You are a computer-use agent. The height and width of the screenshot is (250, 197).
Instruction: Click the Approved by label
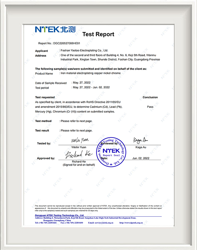(46, 158)
